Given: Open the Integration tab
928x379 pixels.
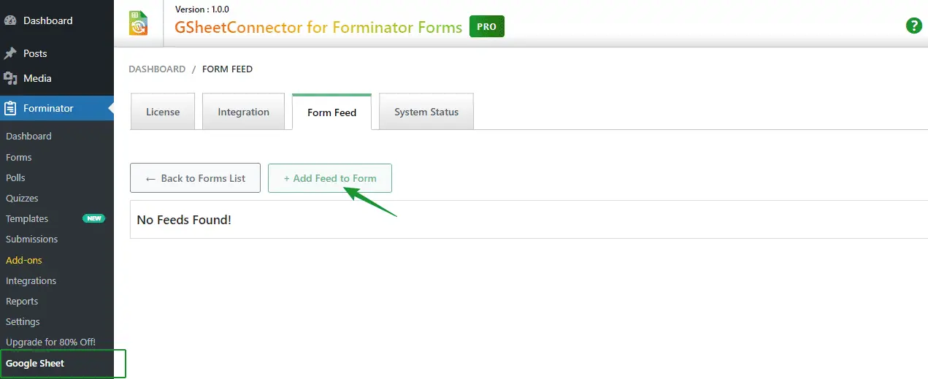Looking at the screenshot, I should pyautogui.click(x=243, y=112).
